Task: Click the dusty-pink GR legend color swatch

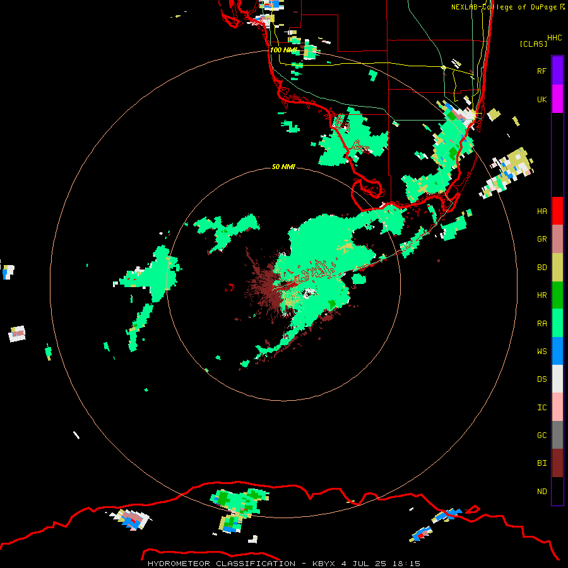Action: (x=557, y=239)
